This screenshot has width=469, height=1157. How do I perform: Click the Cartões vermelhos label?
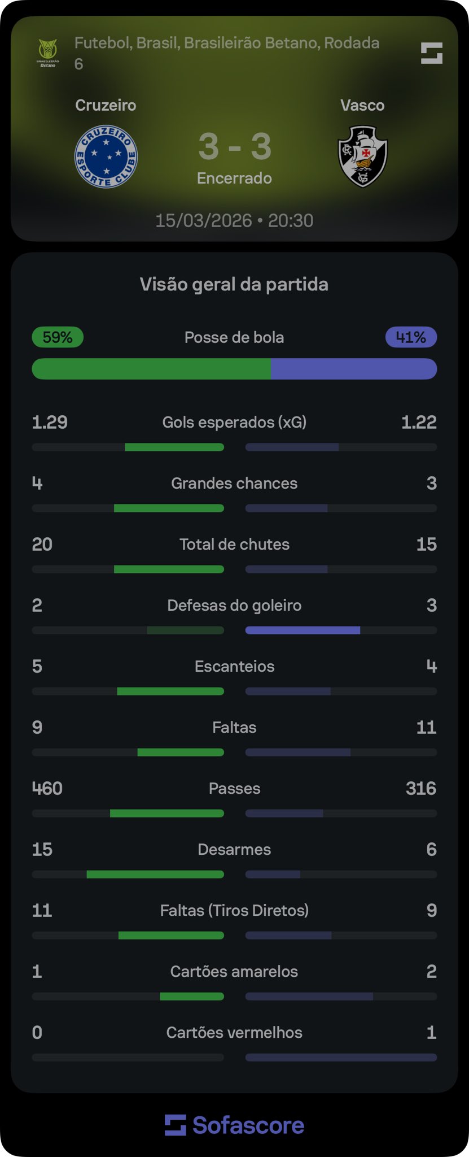234,1032
